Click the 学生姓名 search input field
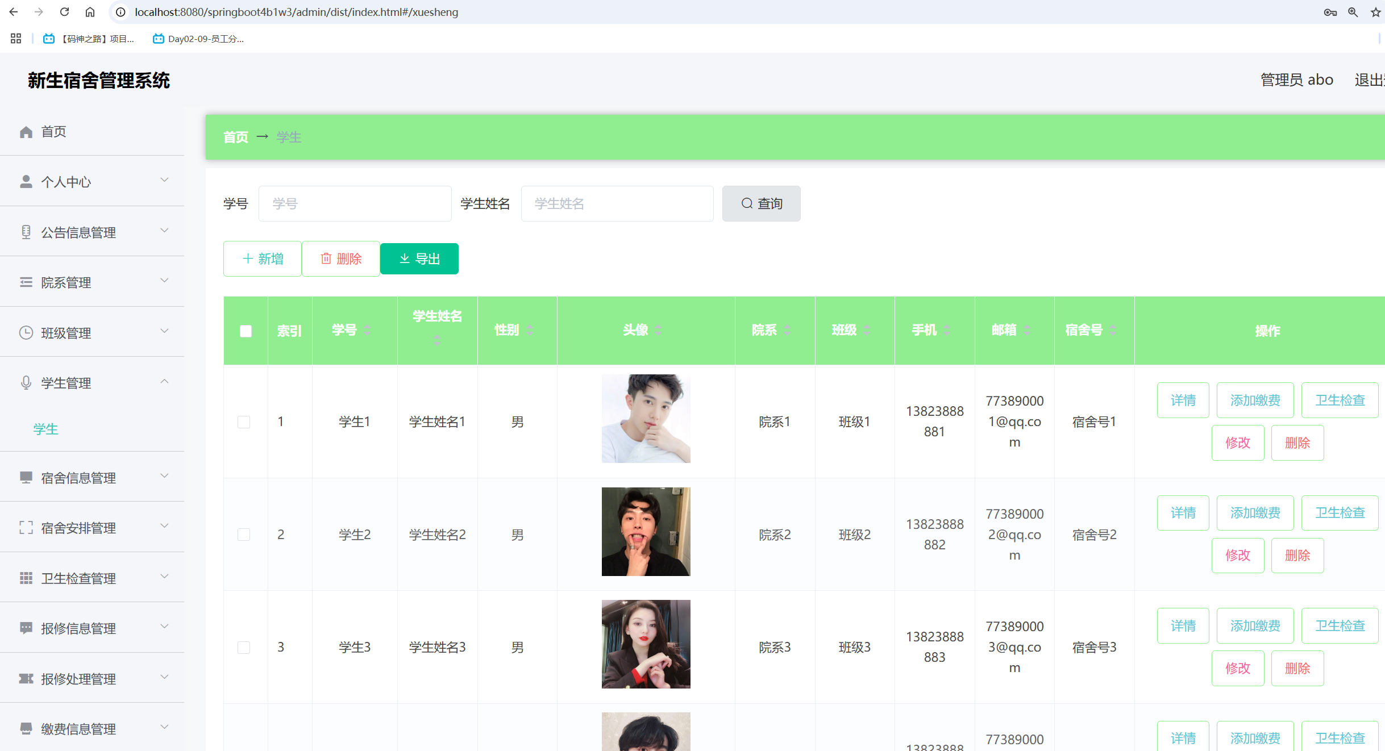Viewport: 1385px width, 751px height. pos(617,204)
